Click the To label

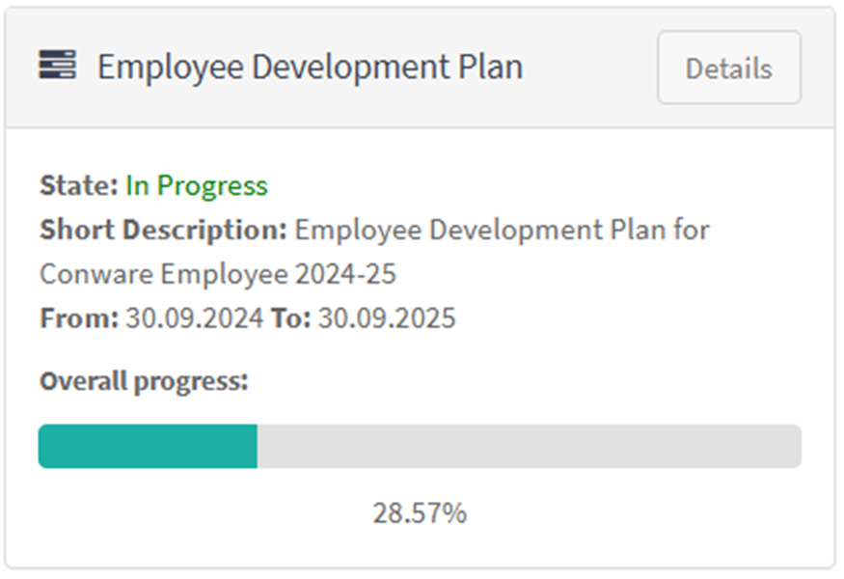coord(291,318)
